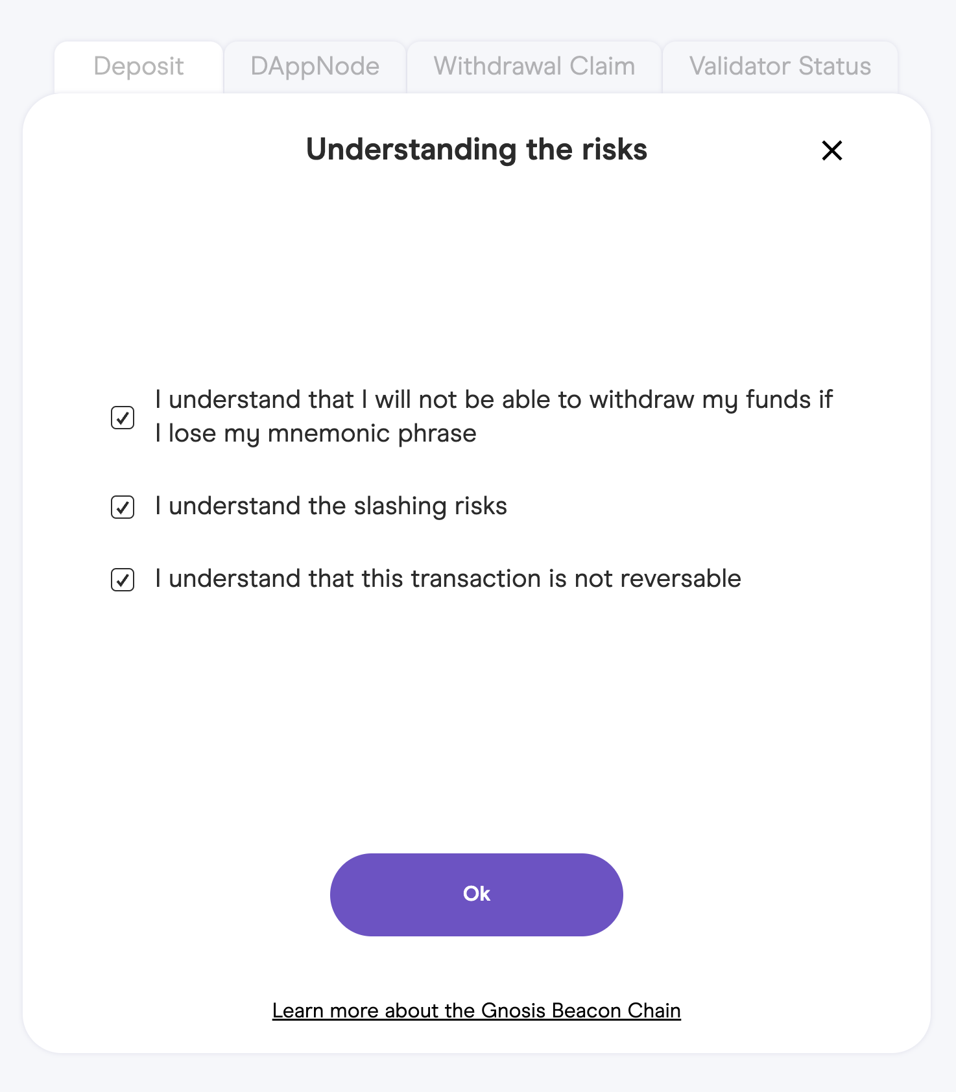Click the checkmark beside the slashing risks statement
956x1092 pixels.
click(123, 507)
